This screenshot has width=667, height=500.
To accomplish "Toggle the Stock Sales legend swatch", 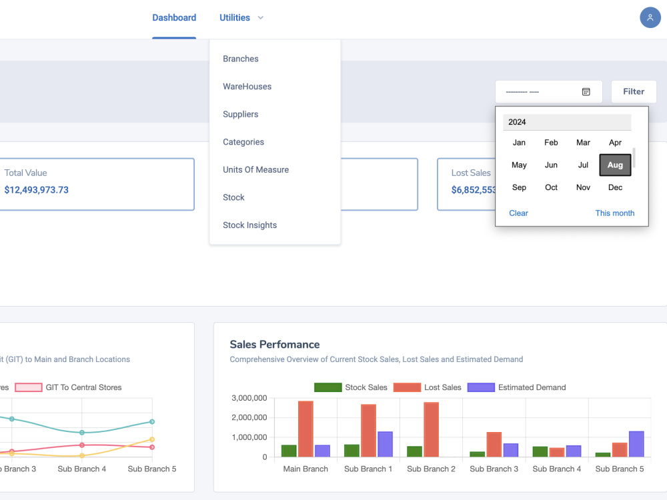I will click(x=327, y=387).
